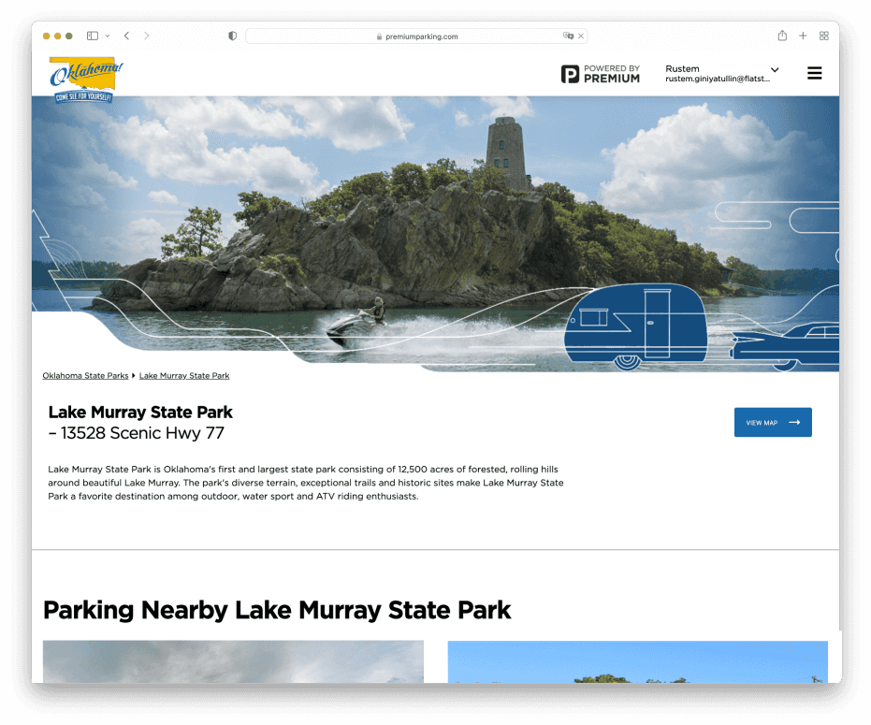Screen dimensions: 871x725
Task: Open a new tab with plus icon
Action: (x=803, y=36)
